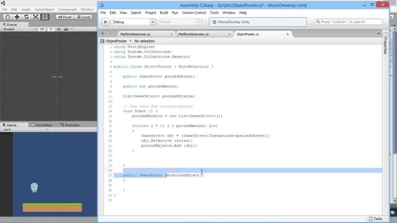Viewport: 397px width, 223px height.
Task: Select Unity's Hand tool
Action: pyautogui.click(x=7, y=17)
